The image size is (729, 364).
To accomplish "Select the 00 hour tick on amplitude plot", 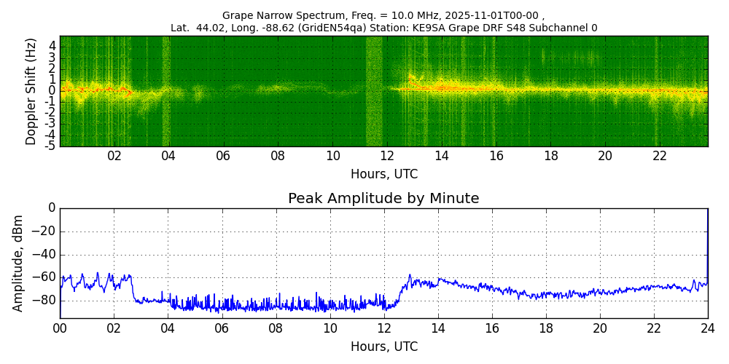I will coord(60,328).
